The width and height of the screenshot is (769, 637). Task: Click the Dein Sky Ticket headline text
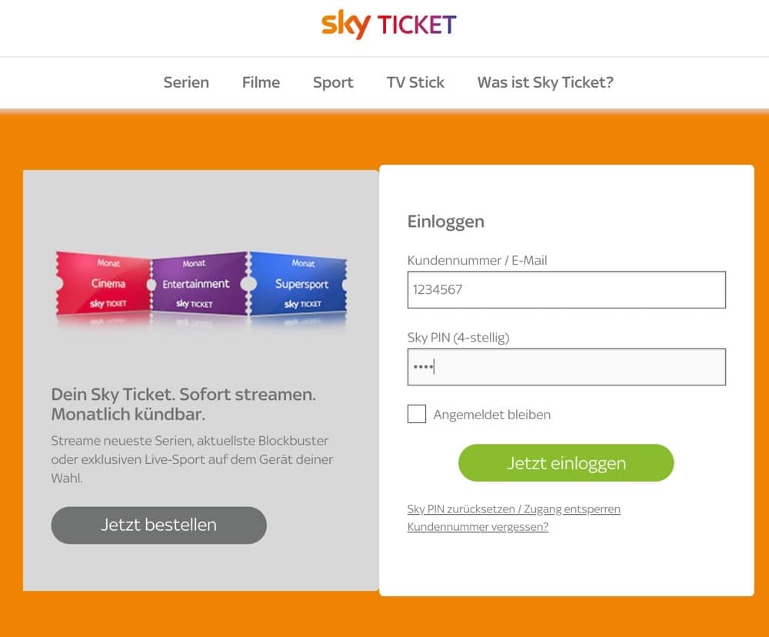coord(183,405)
